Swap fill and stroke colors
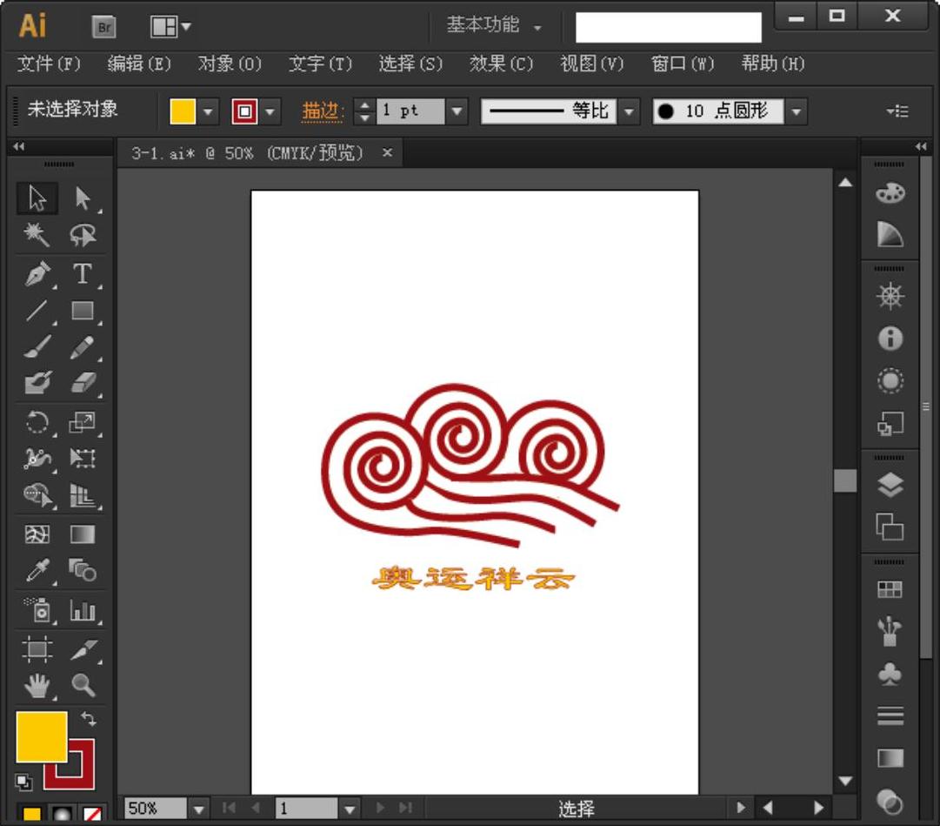The width and height of the screenshot is (940, 826). (x=89, y=718)
